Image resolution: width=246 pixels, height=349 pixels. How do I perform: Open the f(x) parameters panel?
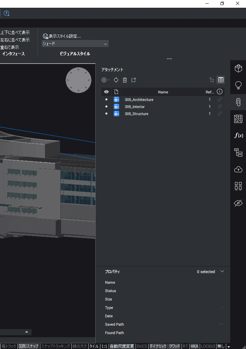[x=238, y=135]
